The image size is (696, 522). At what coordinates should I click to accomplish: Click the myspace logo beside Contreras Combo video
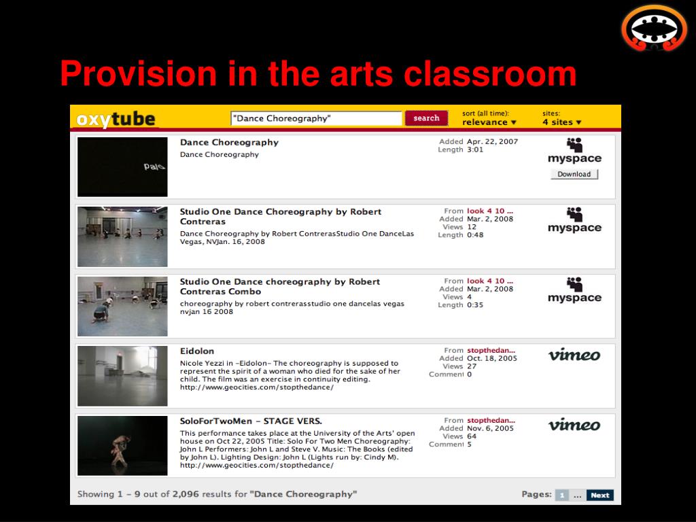[574, 290]
